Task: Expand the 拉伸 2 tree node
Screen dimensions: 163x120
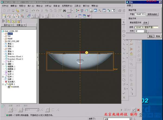Action: [x=3, y=84]
